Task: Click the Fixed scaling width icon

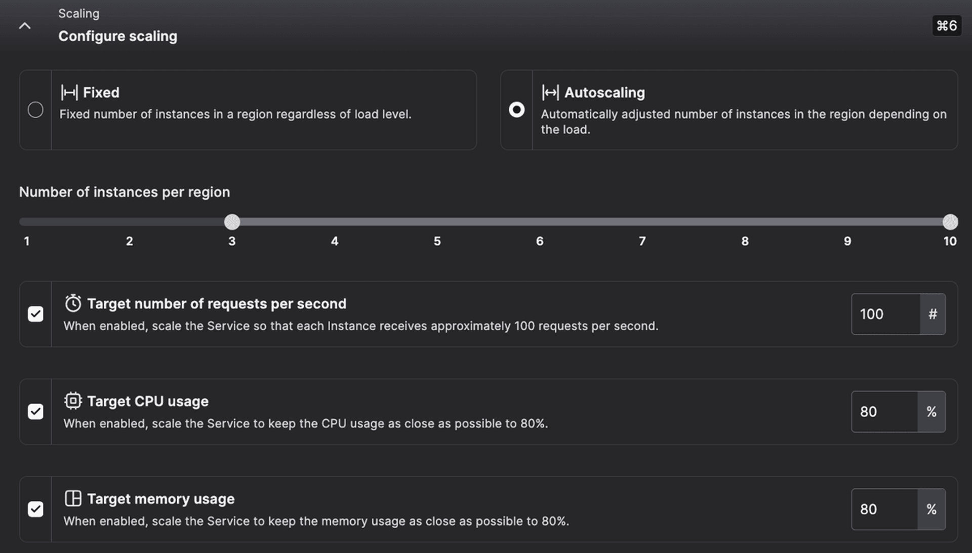Action: [69, 93]
